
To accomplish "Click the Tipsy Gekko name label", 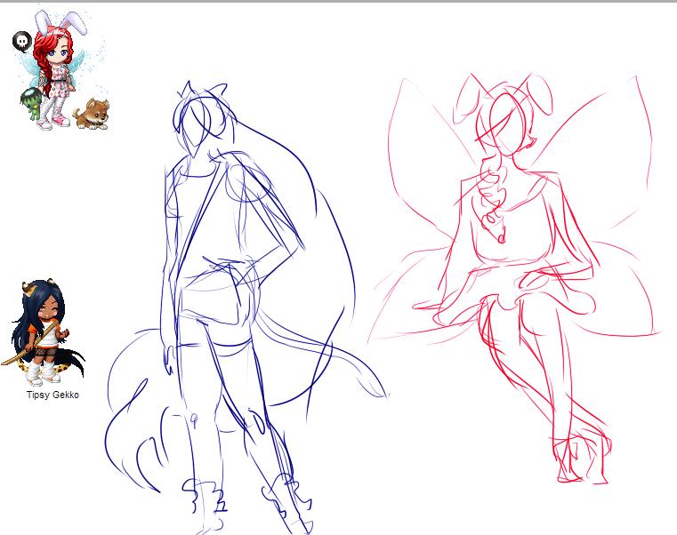I will [52, 395].
